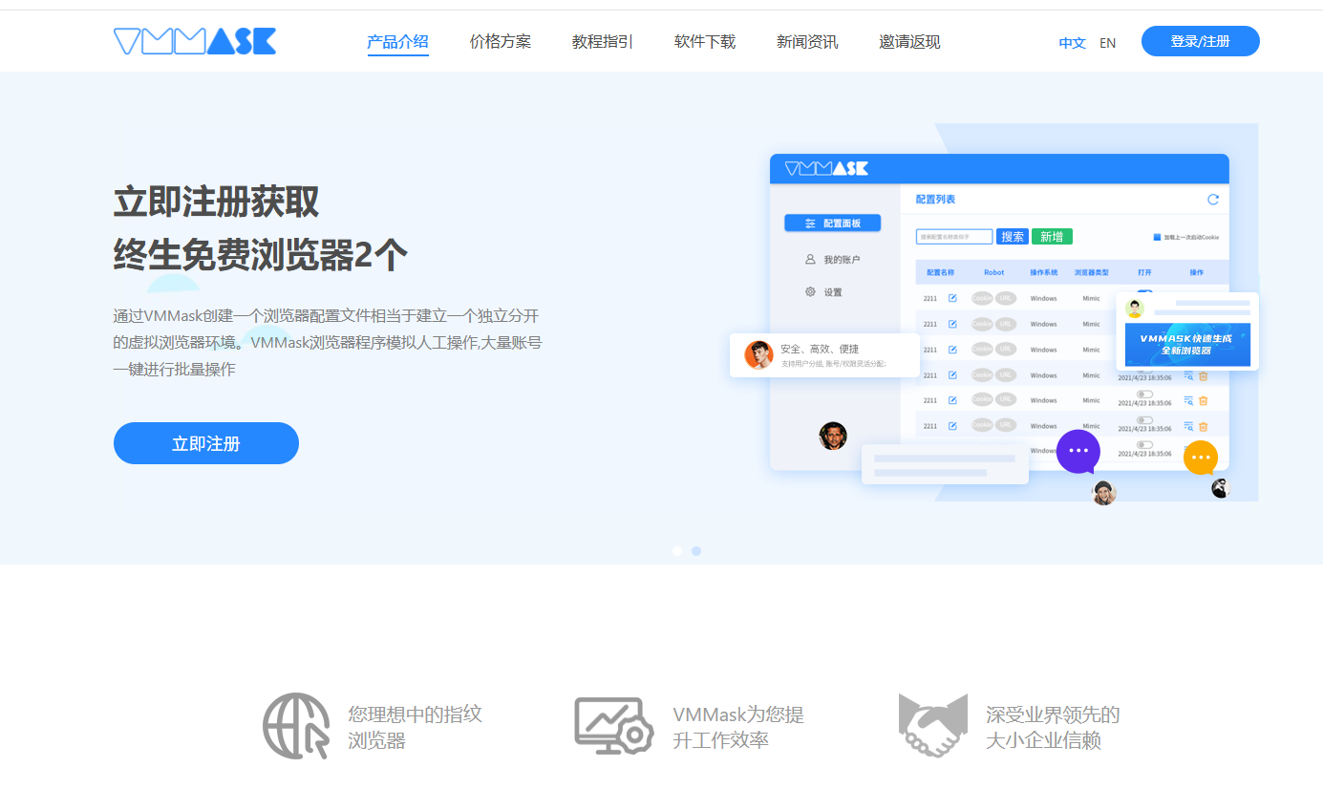Image resolution: width=1323 pixels, height=789 pixels.
Task: Open the 新闻资讯 news section
Action: point(806,41)
